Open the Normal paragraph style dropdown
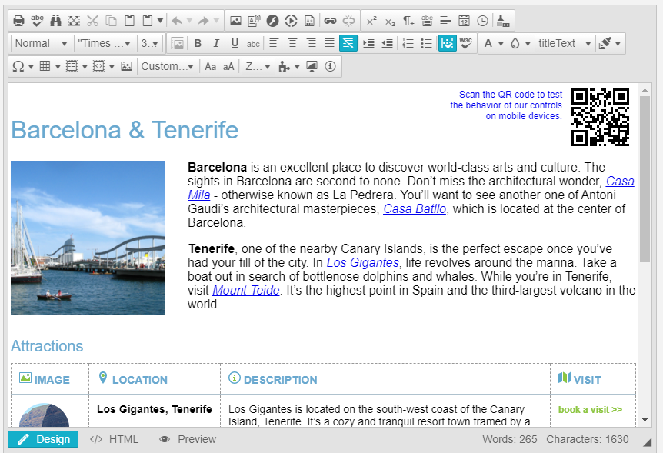 click(42, 43)
